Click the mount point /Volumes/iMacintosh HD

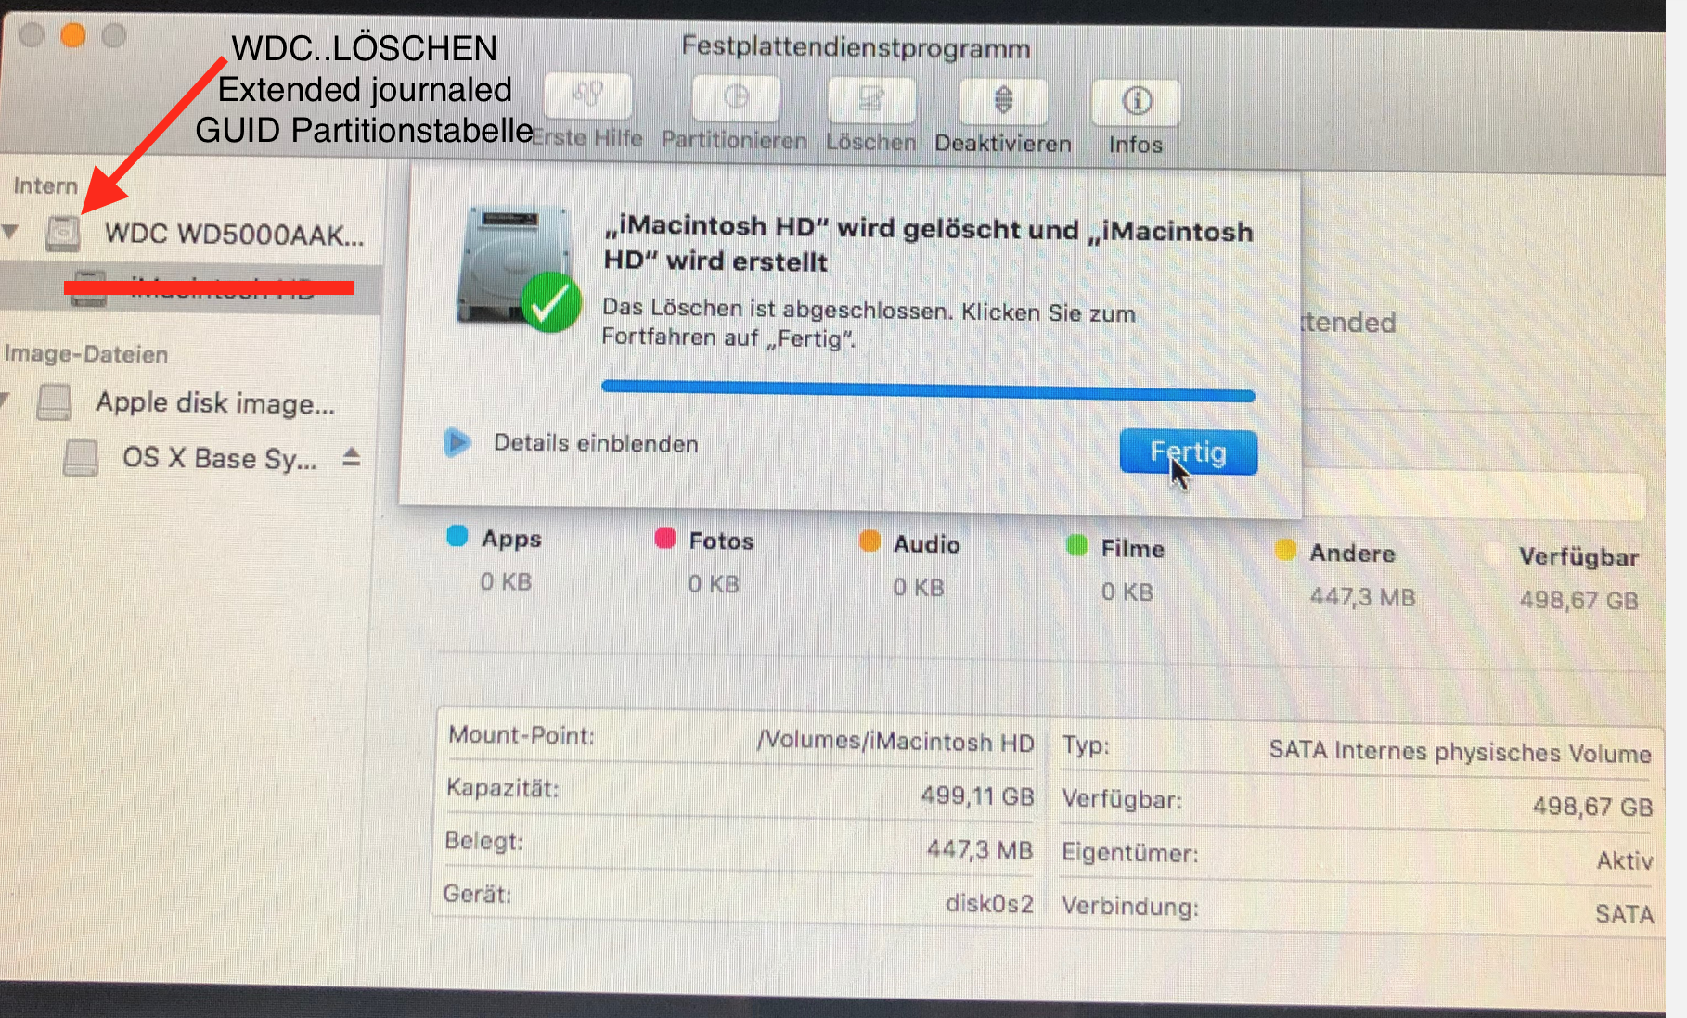pos(895,742)
